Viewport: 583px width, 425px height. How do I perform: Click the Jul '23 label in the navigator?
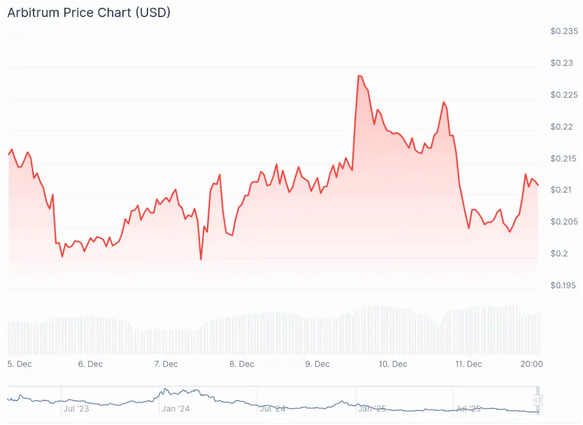point(76,408)
